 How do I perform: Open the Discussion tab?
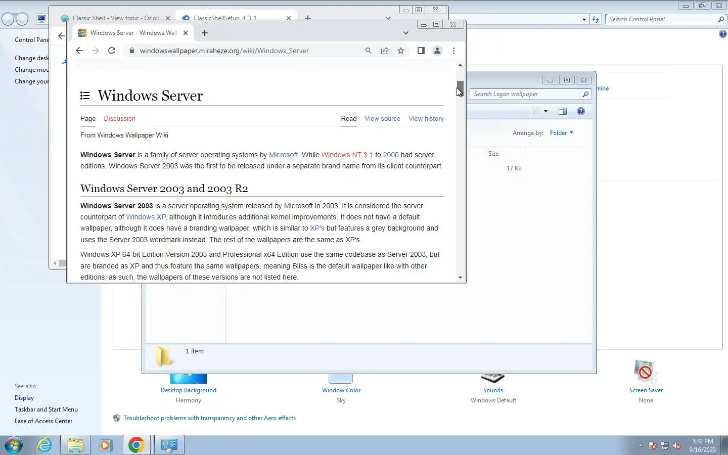point(119,118)
